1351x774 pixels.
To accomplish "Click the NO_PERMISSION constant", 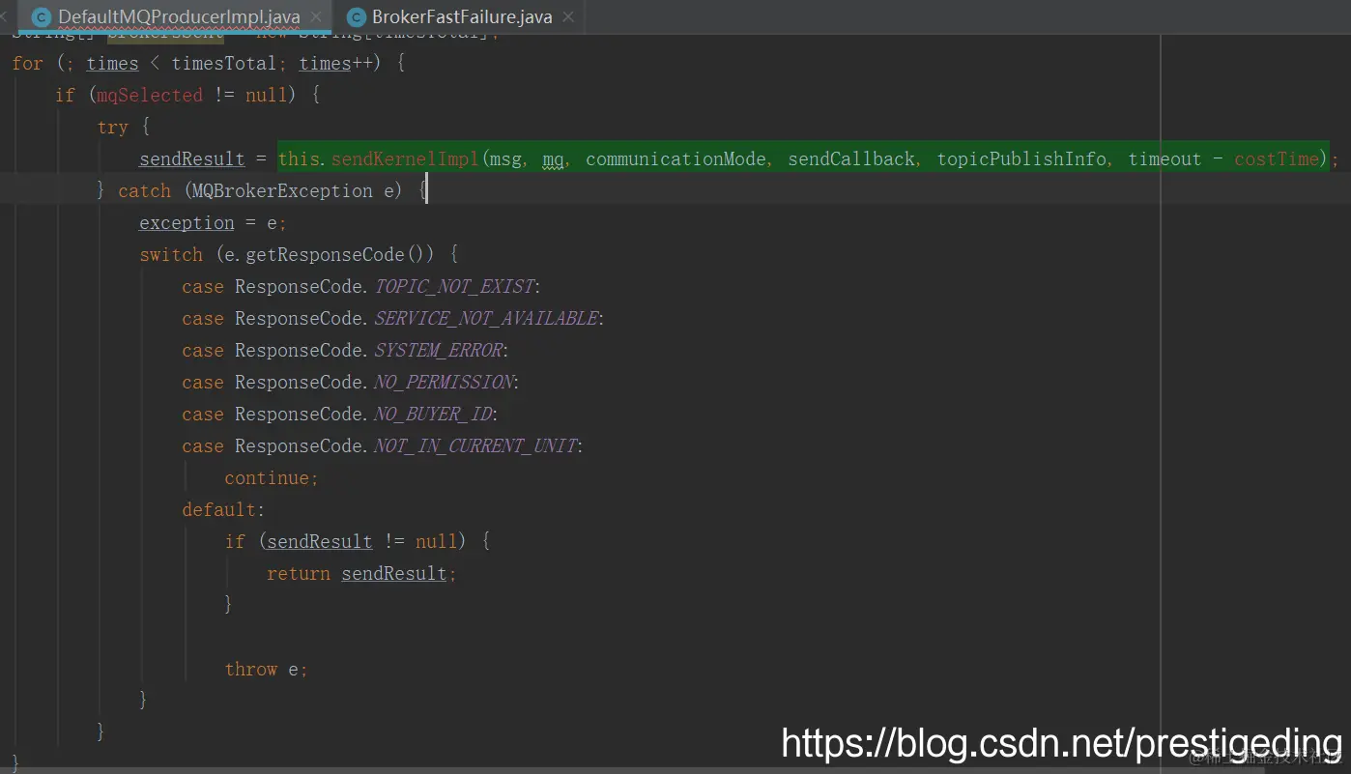I will (x=444, y=382).
